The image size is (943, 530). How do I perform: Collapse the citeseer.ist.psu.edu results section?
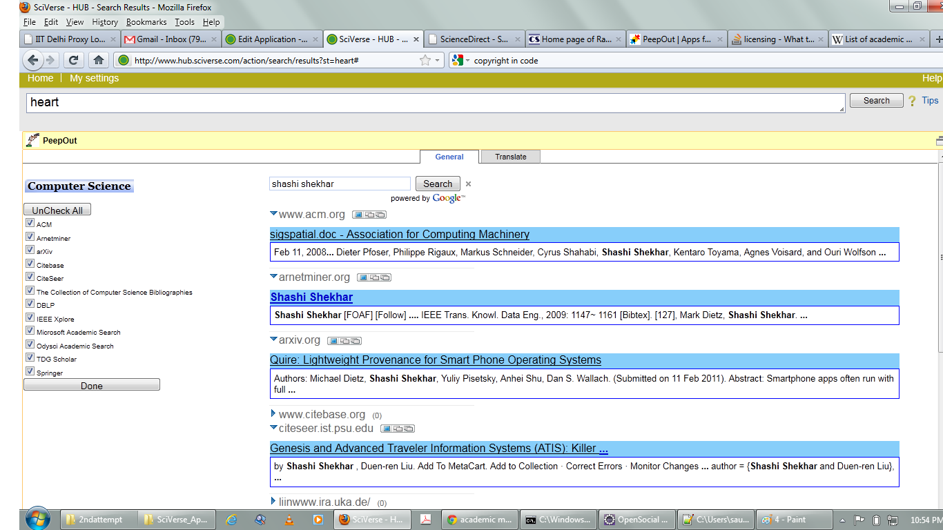(273, 428)
